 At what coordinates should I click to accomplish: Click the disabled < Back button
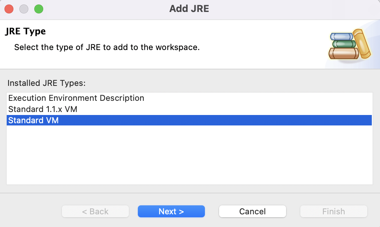point(95,211)
